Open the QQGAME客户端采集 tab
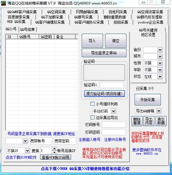The height and width of the screenshot is (175, 172). point(22,12)
